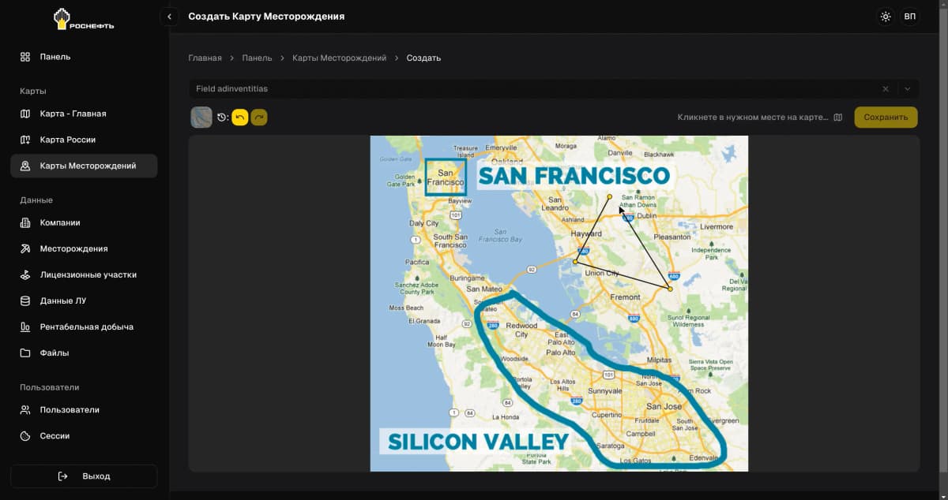Click the redo arrow button
This screenshot has height=500, width=948.
click(x=259, y=118)
